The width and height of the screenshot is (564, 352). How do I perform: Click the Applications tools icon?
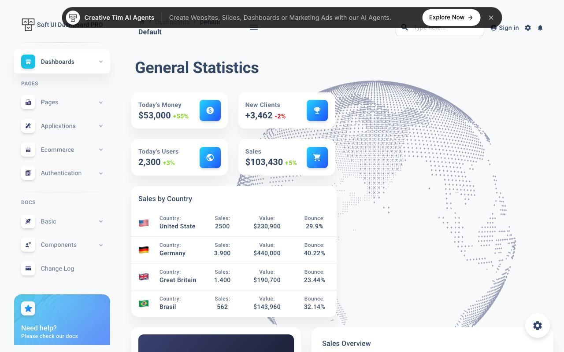28,126
